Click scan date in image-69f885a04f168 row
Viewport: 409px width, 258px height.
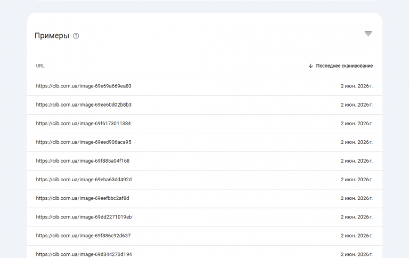(x=357, y=161)
